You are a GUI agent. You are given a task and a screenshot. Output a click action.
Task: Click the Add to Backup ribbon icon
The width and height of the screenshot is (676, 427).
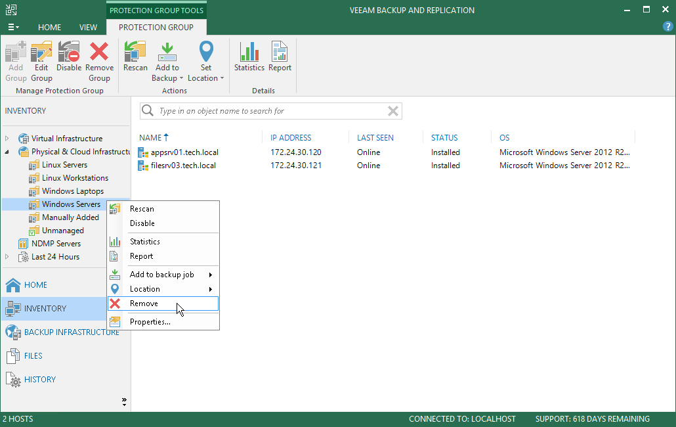tap(167, 52)
